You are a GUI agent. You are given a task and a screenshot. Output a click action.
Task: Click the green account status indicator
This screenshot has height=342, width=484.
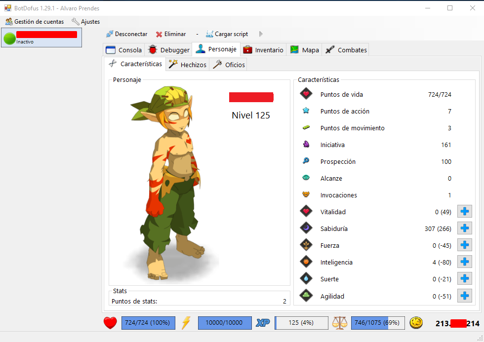pos(9,38)
